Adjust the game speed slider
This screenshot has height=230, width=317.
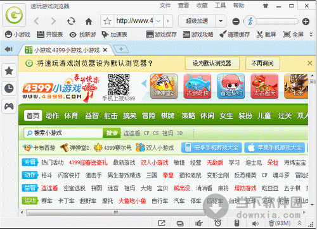[x=271, y=21]
